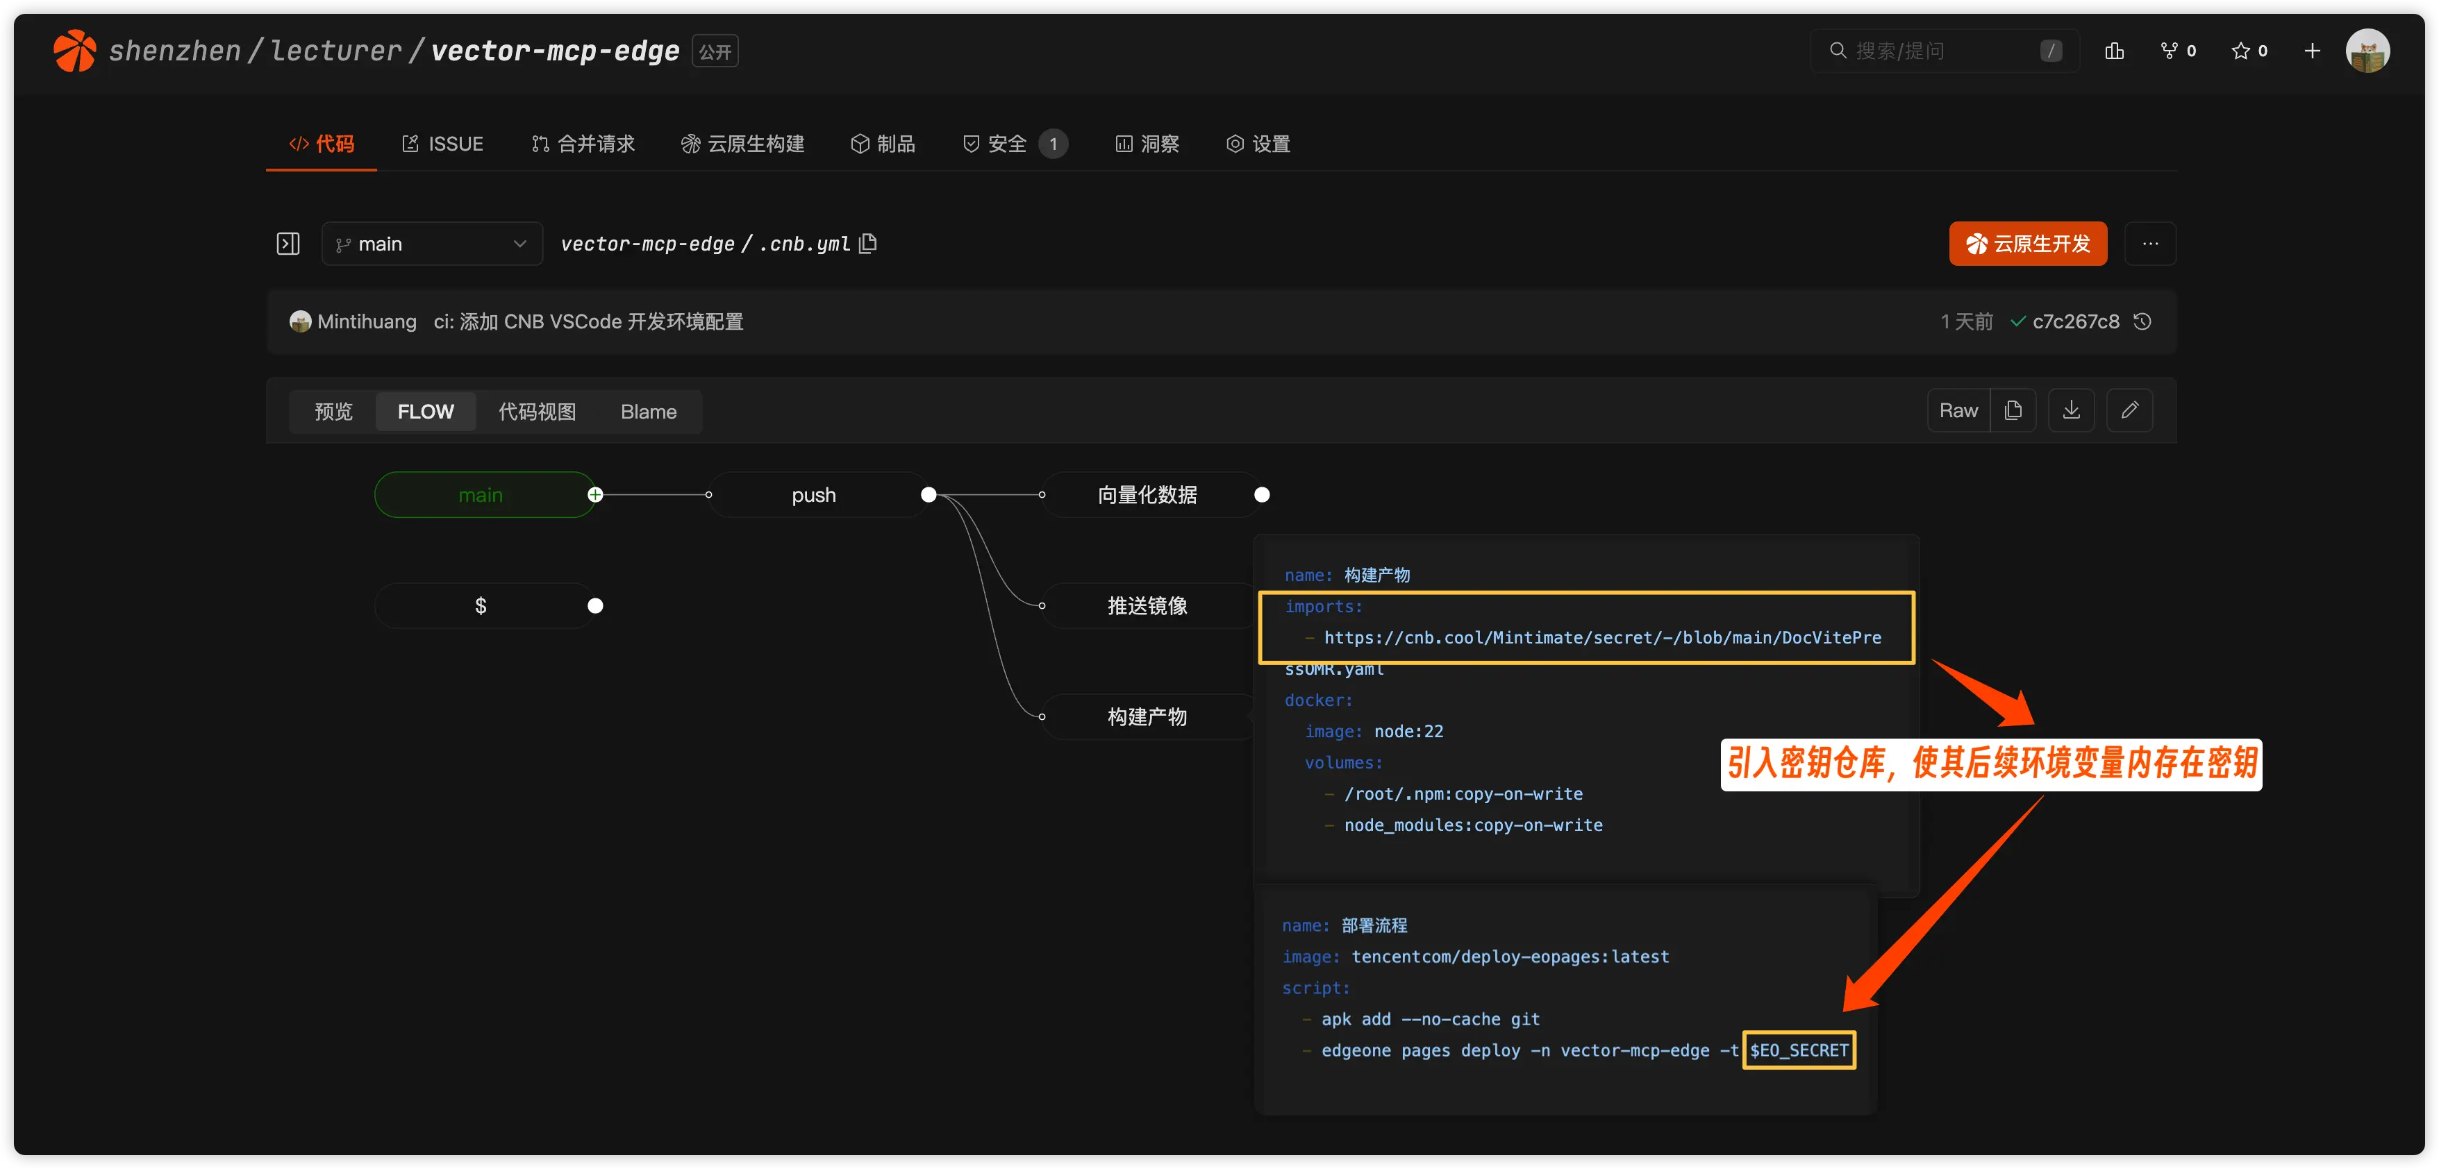
Task: Edit the file using the pencil icon
Action: pos(2131,410)
